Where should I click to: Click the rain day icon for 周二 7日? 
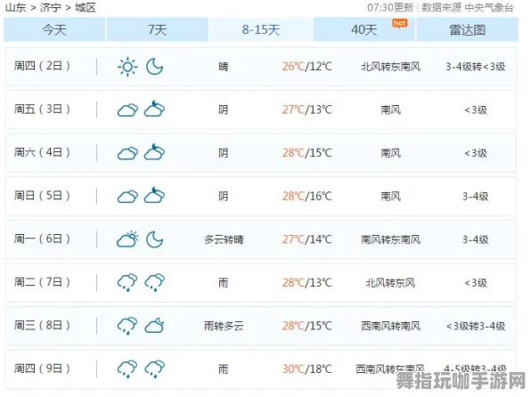127,282
